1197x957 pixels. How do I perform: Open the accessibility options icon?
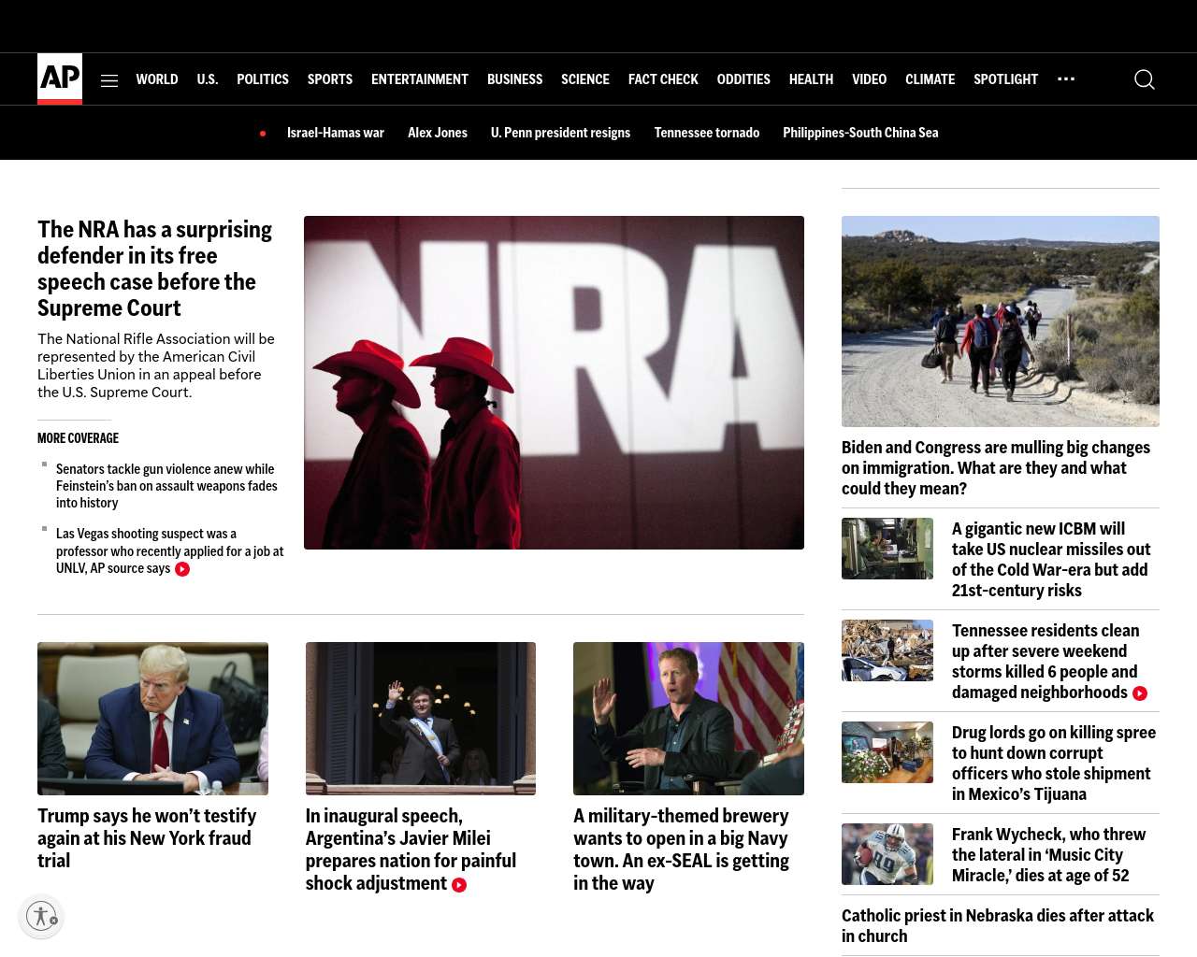click(x=41, y=915)
